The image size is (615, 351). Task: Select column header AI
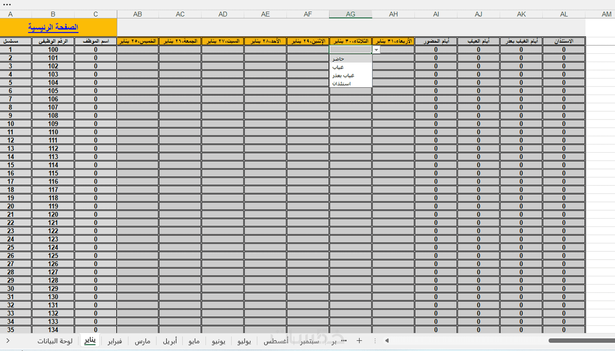436,14
